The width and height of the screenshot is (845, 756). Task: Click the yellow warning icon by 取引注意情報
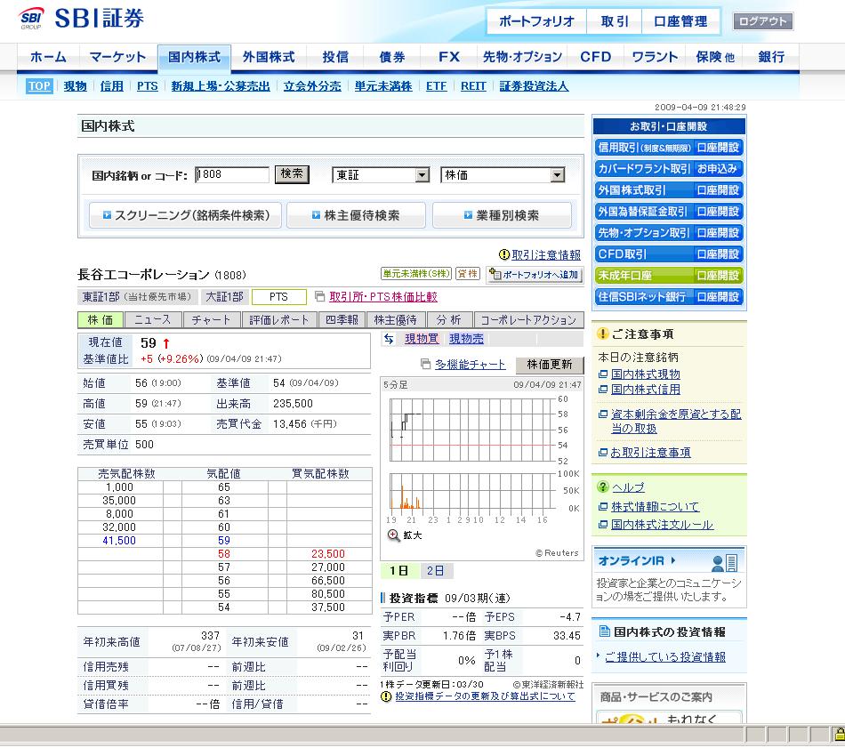pos(504,254)
